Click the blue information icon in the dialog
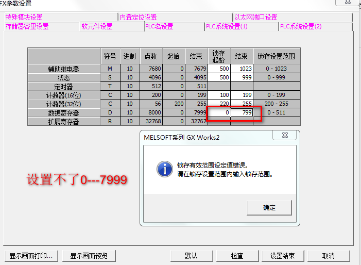Screen dimensions: 361x265 (164, 168)
